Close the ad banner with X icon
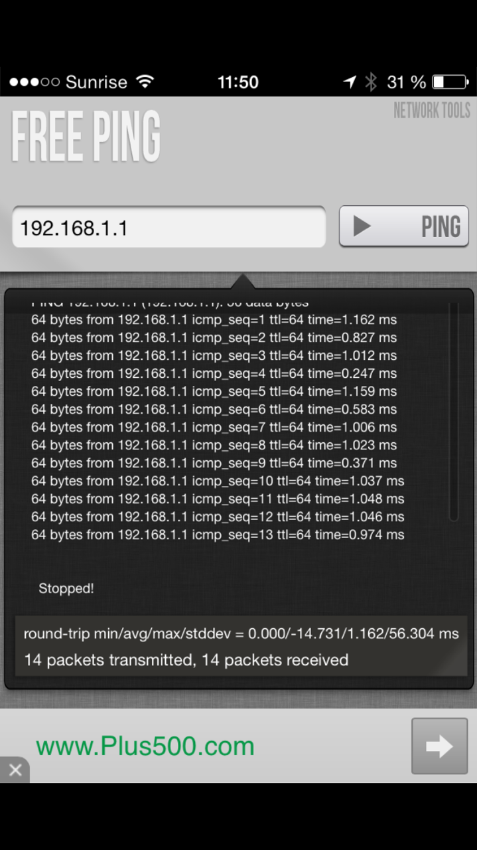This screenshot has height=850, width=477. pyautogui.click(x=15, y=770)
